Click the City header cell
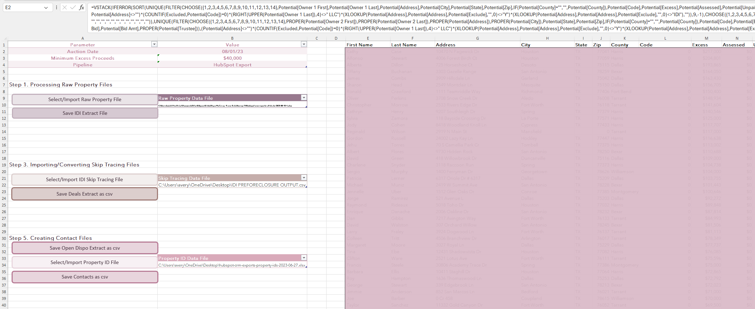Screen dimensions: 755x309 click(547, 45)
